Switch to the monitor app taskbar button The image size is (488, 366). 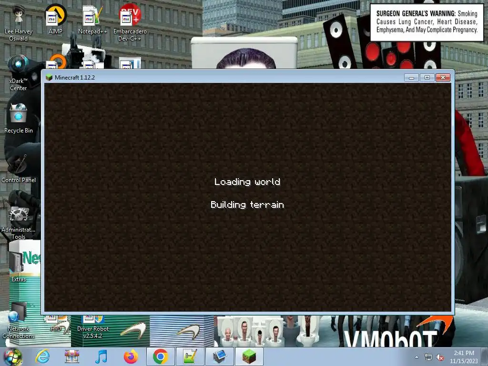220,356
